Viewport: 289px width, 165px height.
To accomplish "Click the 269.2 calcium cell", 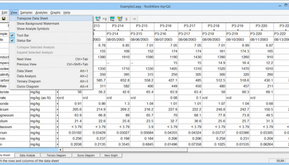I will click(118, 109).
